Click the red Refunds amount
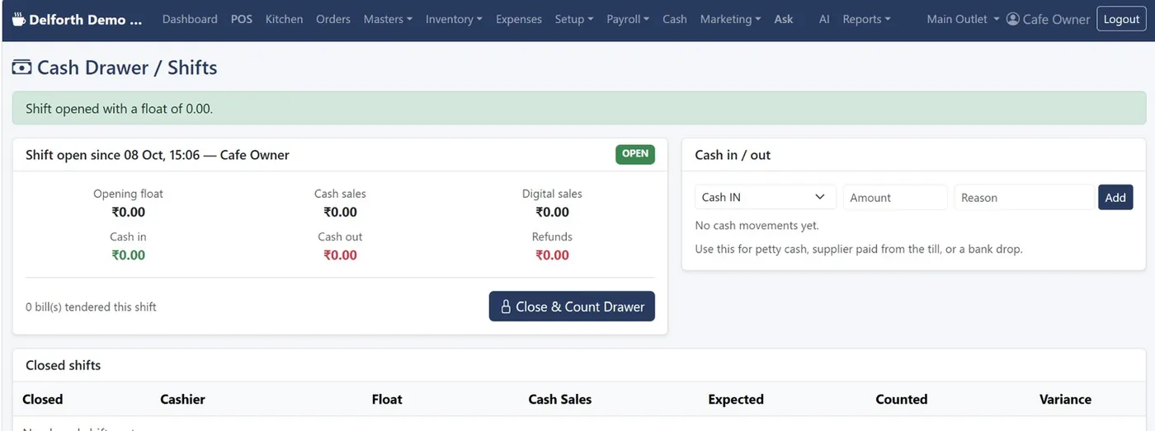 (552, 255)
